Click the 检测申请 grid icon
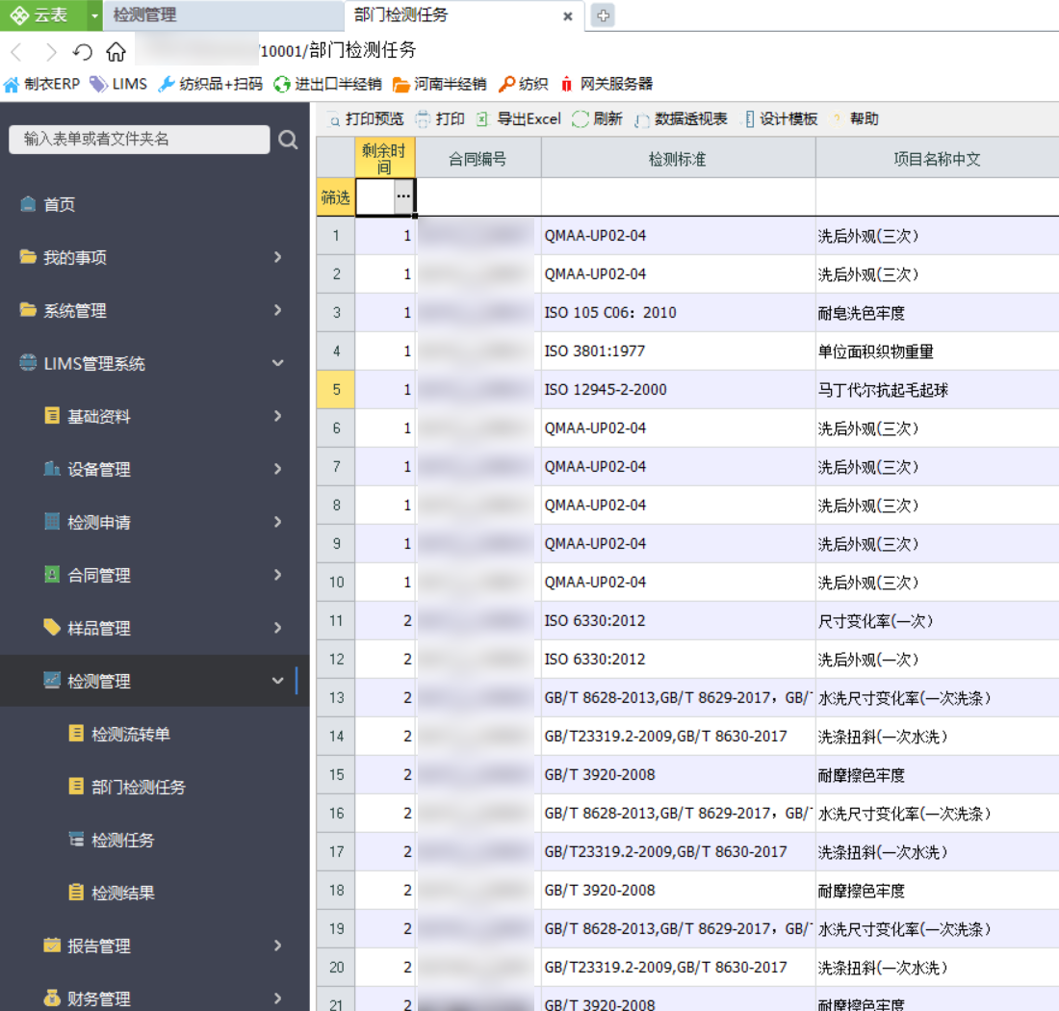The image size is (1059, 1011). tap(51, 521)
